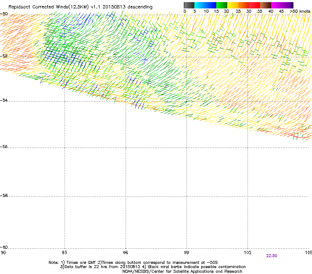Click the -50 latitude axis label
This screenshot has width=312, height=274.
tap(4, 14)
